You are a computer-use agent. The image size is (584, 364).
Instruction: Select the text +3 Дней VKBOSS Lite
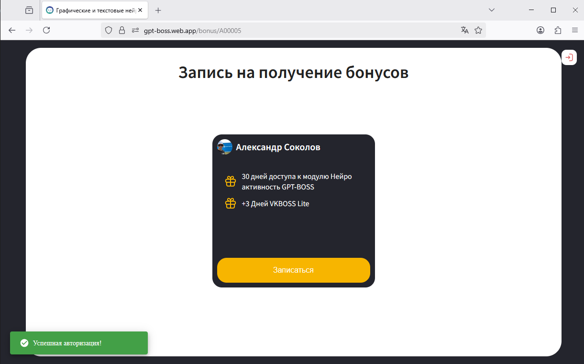pyautogui.click(x=275, y=204)
